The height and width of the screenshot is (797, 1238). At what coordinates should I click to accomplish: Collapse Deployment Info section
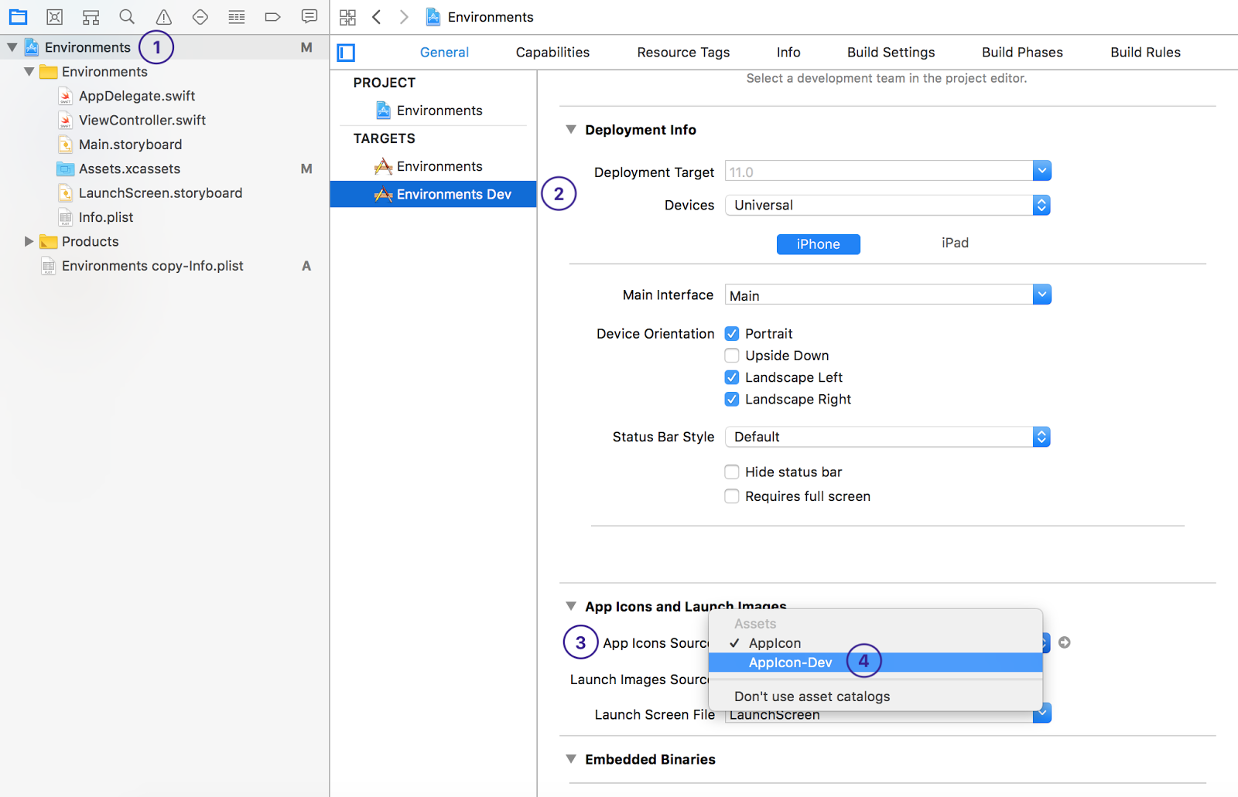click(x=571, y=130)
